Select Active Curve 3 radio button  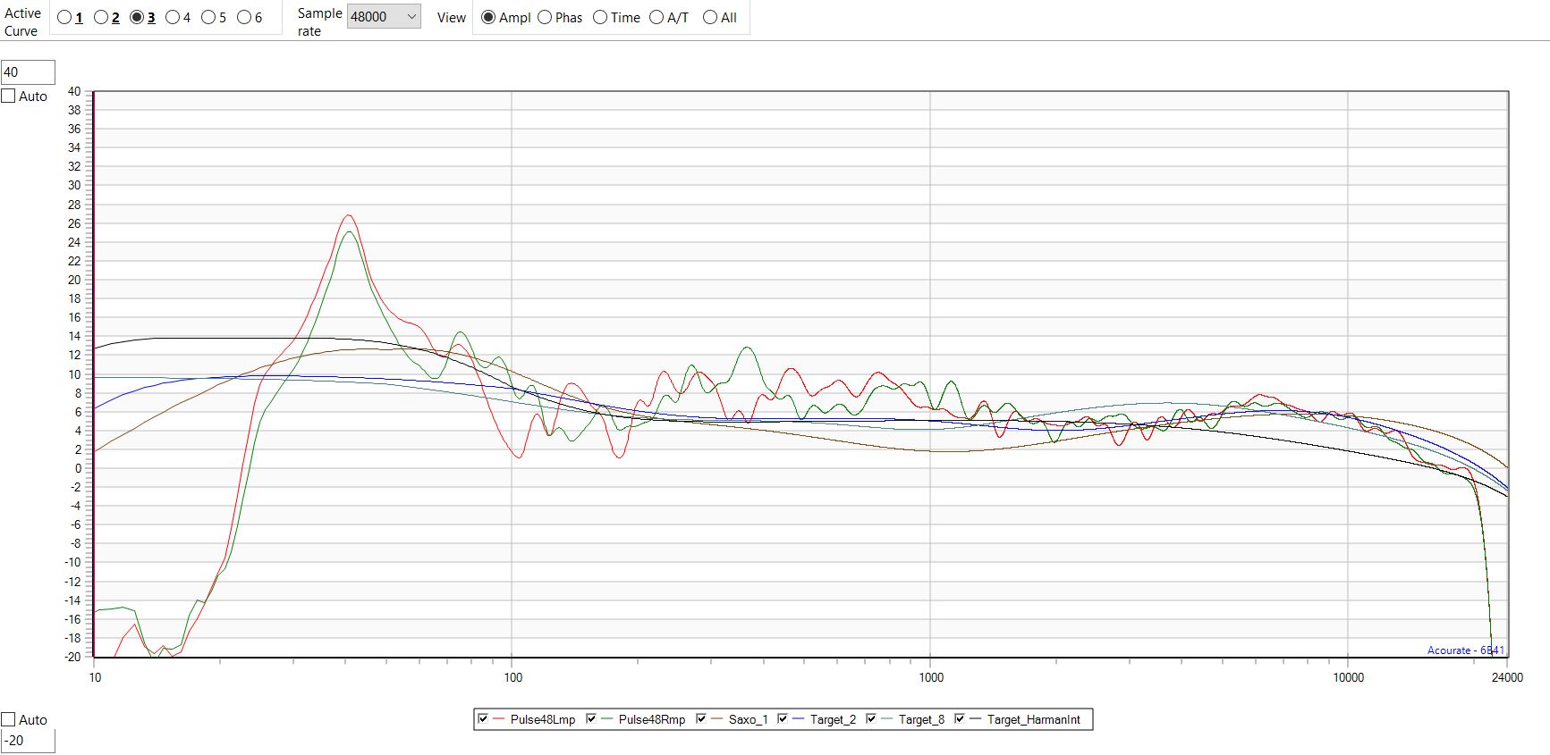(137, 17)
